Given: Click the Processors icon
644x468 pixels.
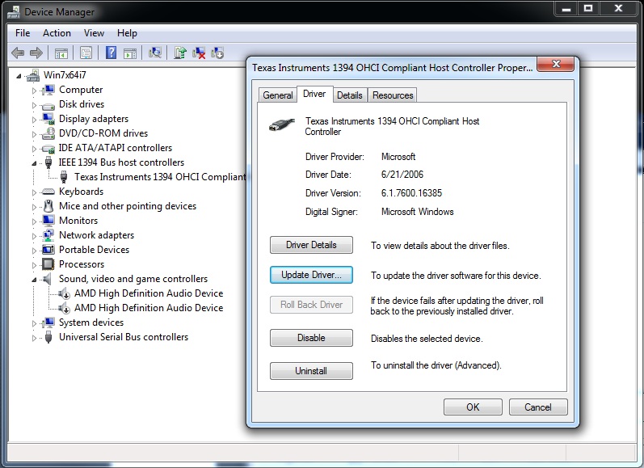Looking at the screenshot, I should click(48, 264).
